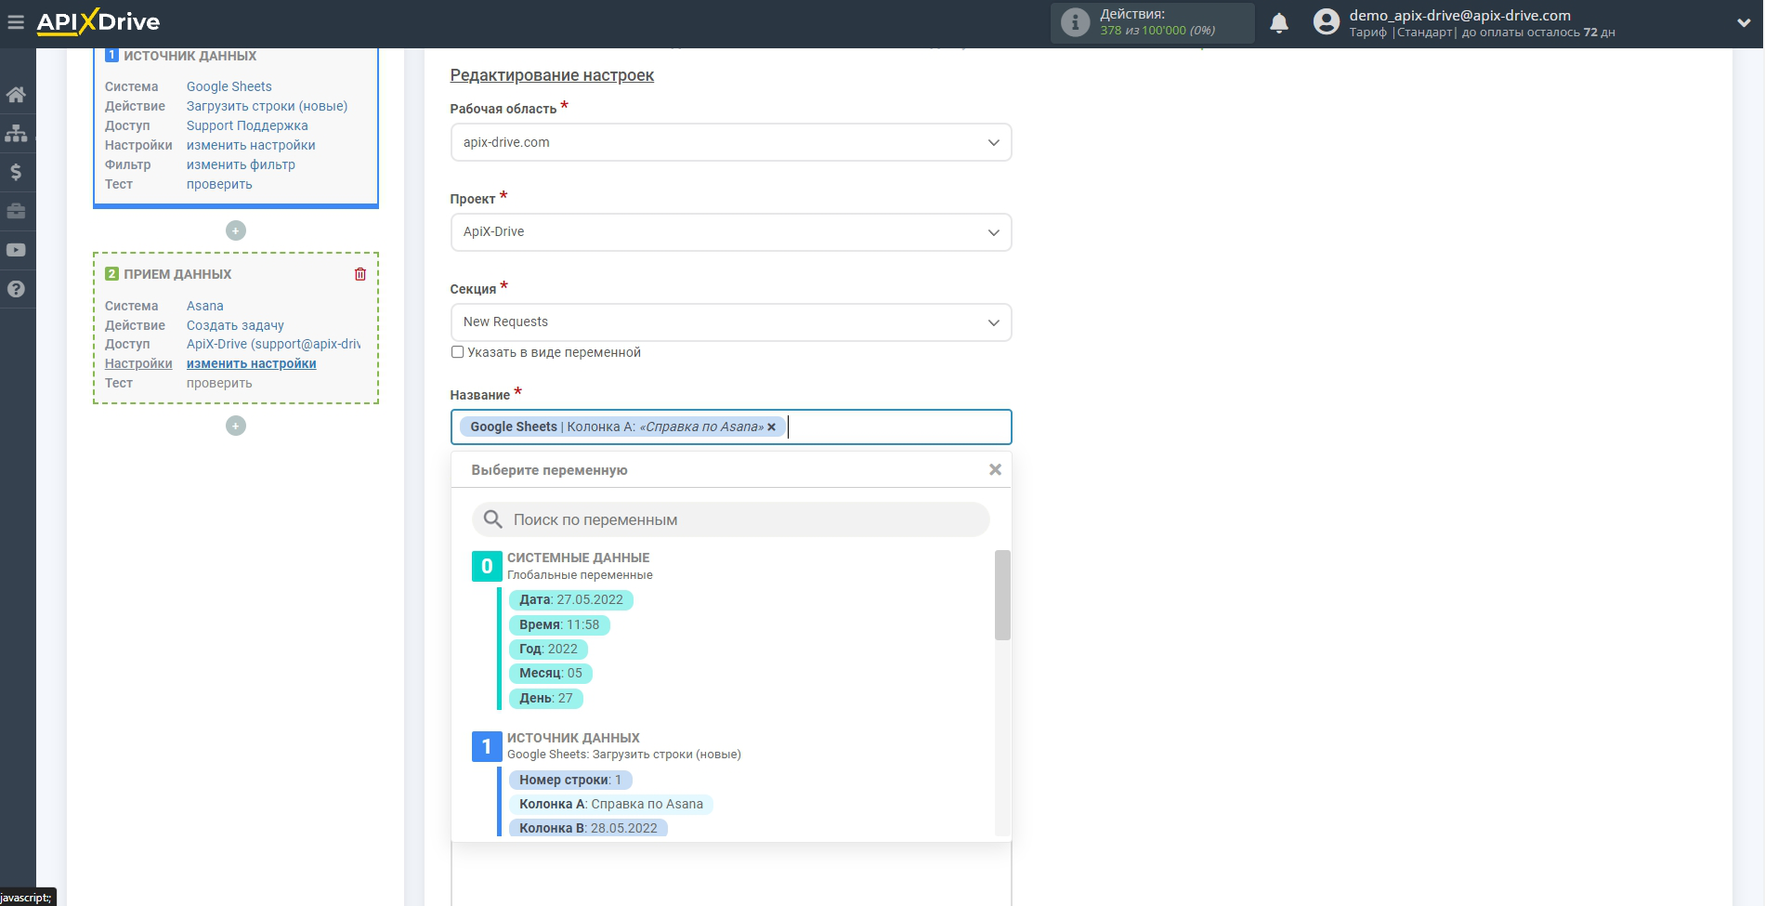Image resolution: width=1765 pixels, height=906 pixels.
Task: Click the ПРИЕМ ДАННЫХ block title
Action: 177,274
